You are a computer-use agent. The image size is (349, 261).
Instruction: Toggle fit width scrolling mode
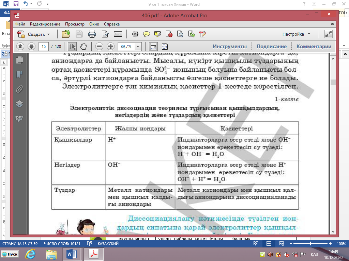pyautogui.click(x=153, y=46)
